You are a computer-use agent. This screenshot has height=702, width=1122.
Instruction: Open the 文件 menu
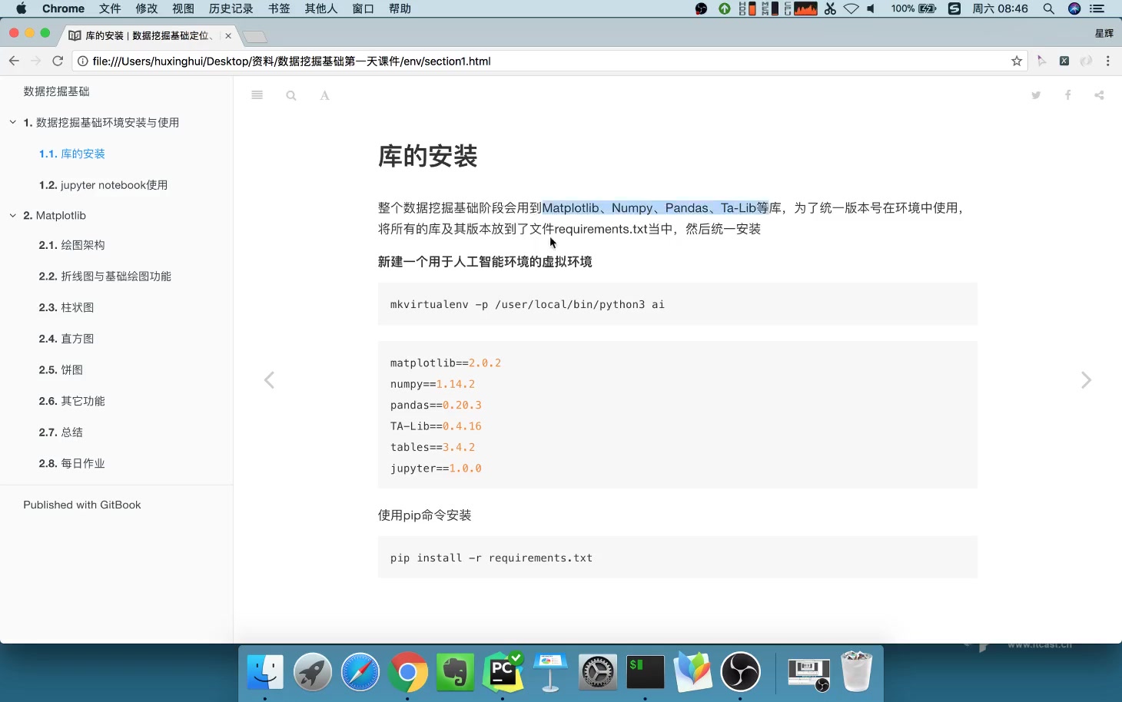point(110,8)
